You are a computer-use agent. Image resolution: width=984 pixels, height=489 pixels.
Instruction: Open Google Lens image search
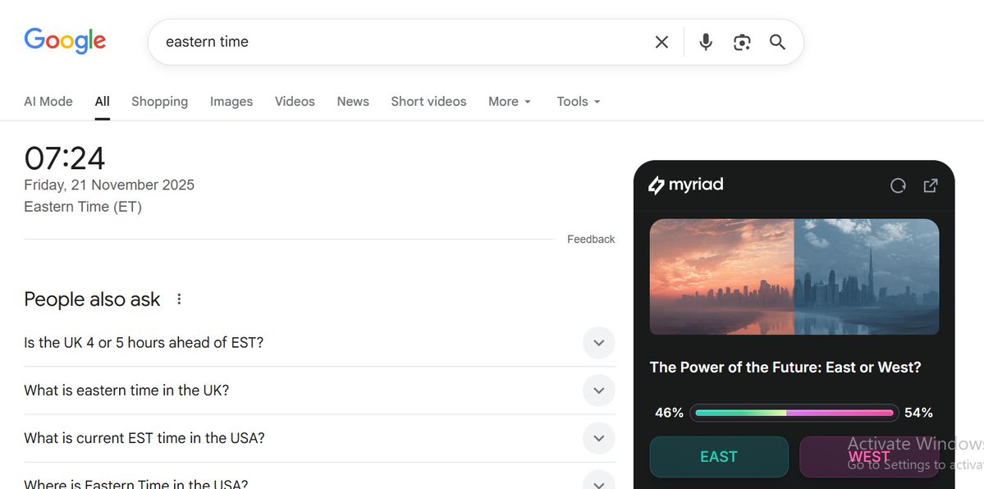coord(742,41)
